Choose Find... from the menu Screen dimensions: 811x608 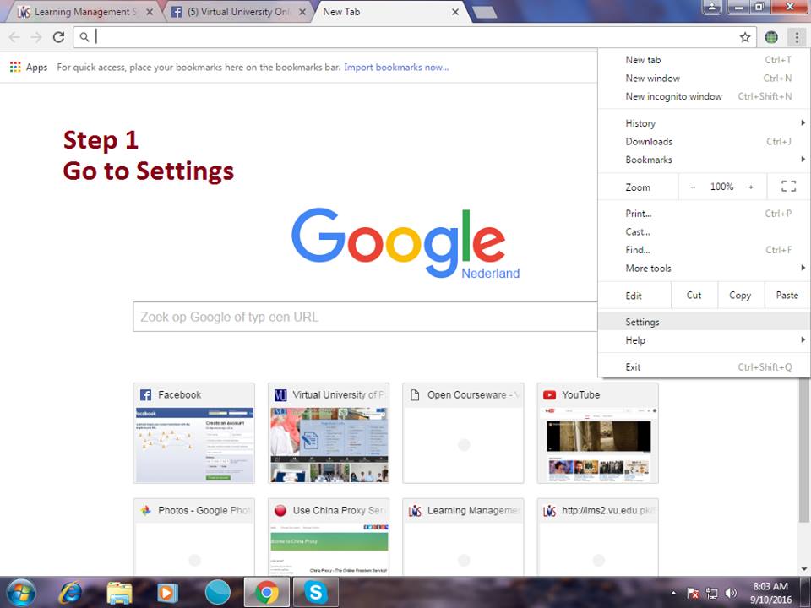pyautogui.click(x=704, y=250)
